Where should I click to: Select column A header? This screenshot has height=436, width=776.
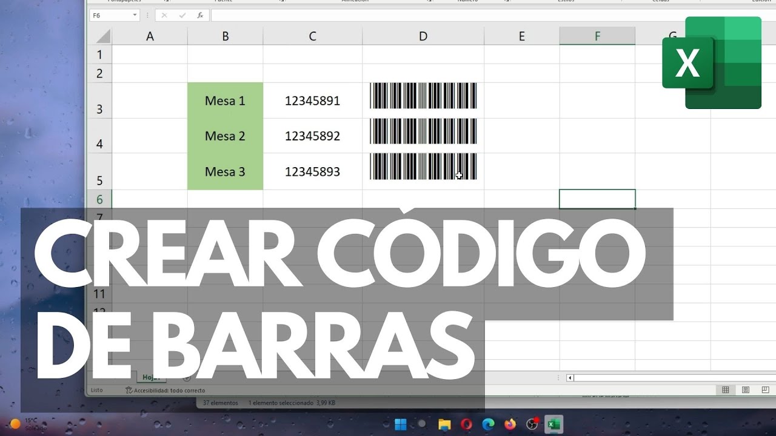[x=150, y=36]
